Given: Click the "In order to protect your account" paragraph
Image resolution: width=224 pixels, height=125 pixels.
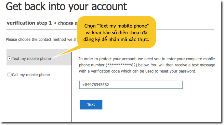Looking at the screenshot, I should point(147,65).
